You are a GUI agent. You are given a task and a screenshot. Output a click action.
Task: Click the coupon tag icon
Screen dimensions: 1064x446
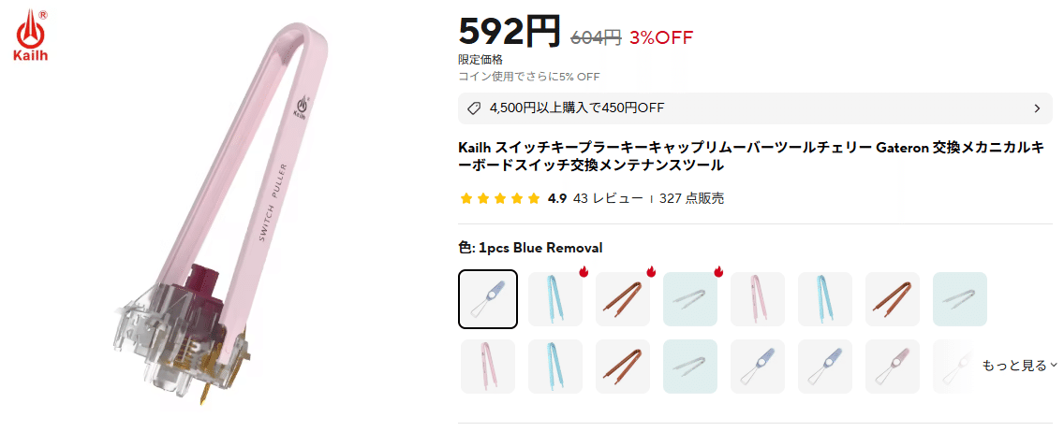(x=474, y=108)
